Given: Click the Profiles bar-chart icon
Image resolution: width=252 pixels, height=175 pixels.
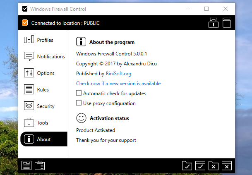Looking at the screenshot, I should pos(29,40).
